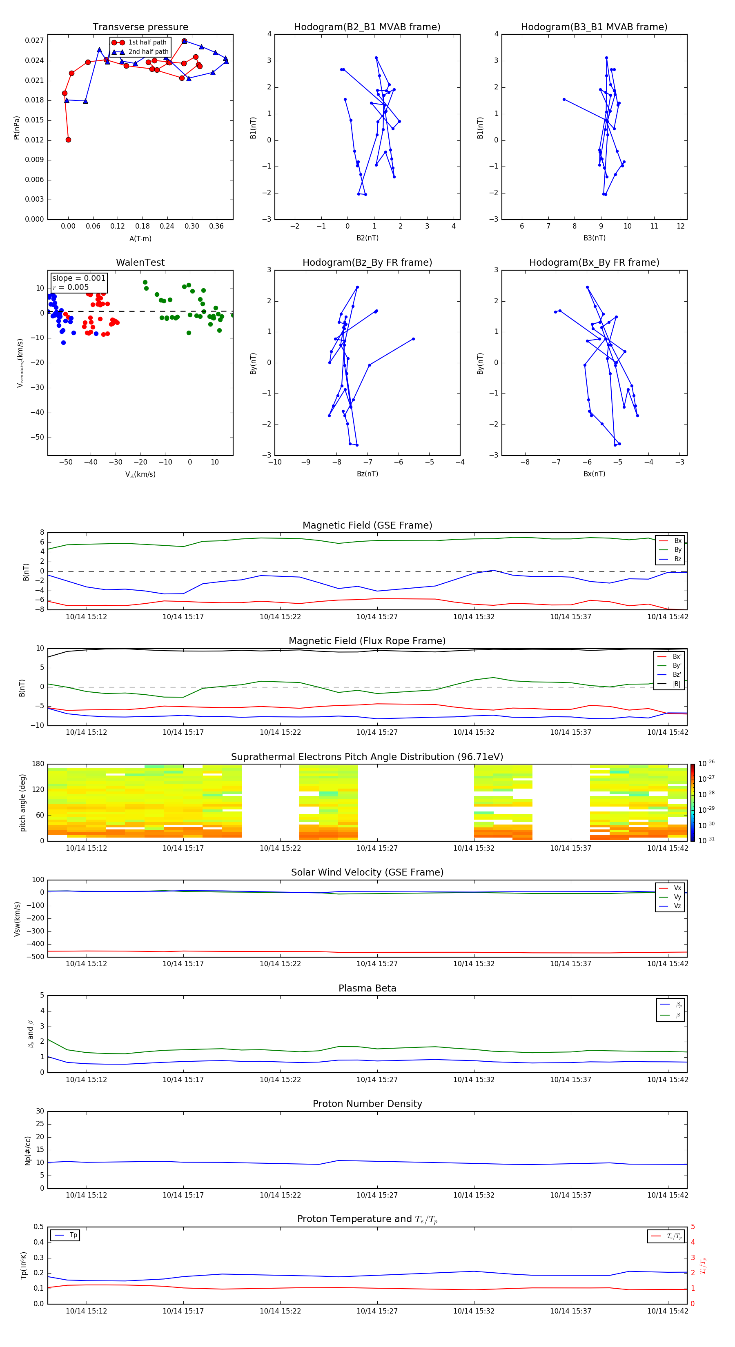Click the '|B|' legend entry in Flux Rope panel
The image size is (735, 1347).
point(669,684)
